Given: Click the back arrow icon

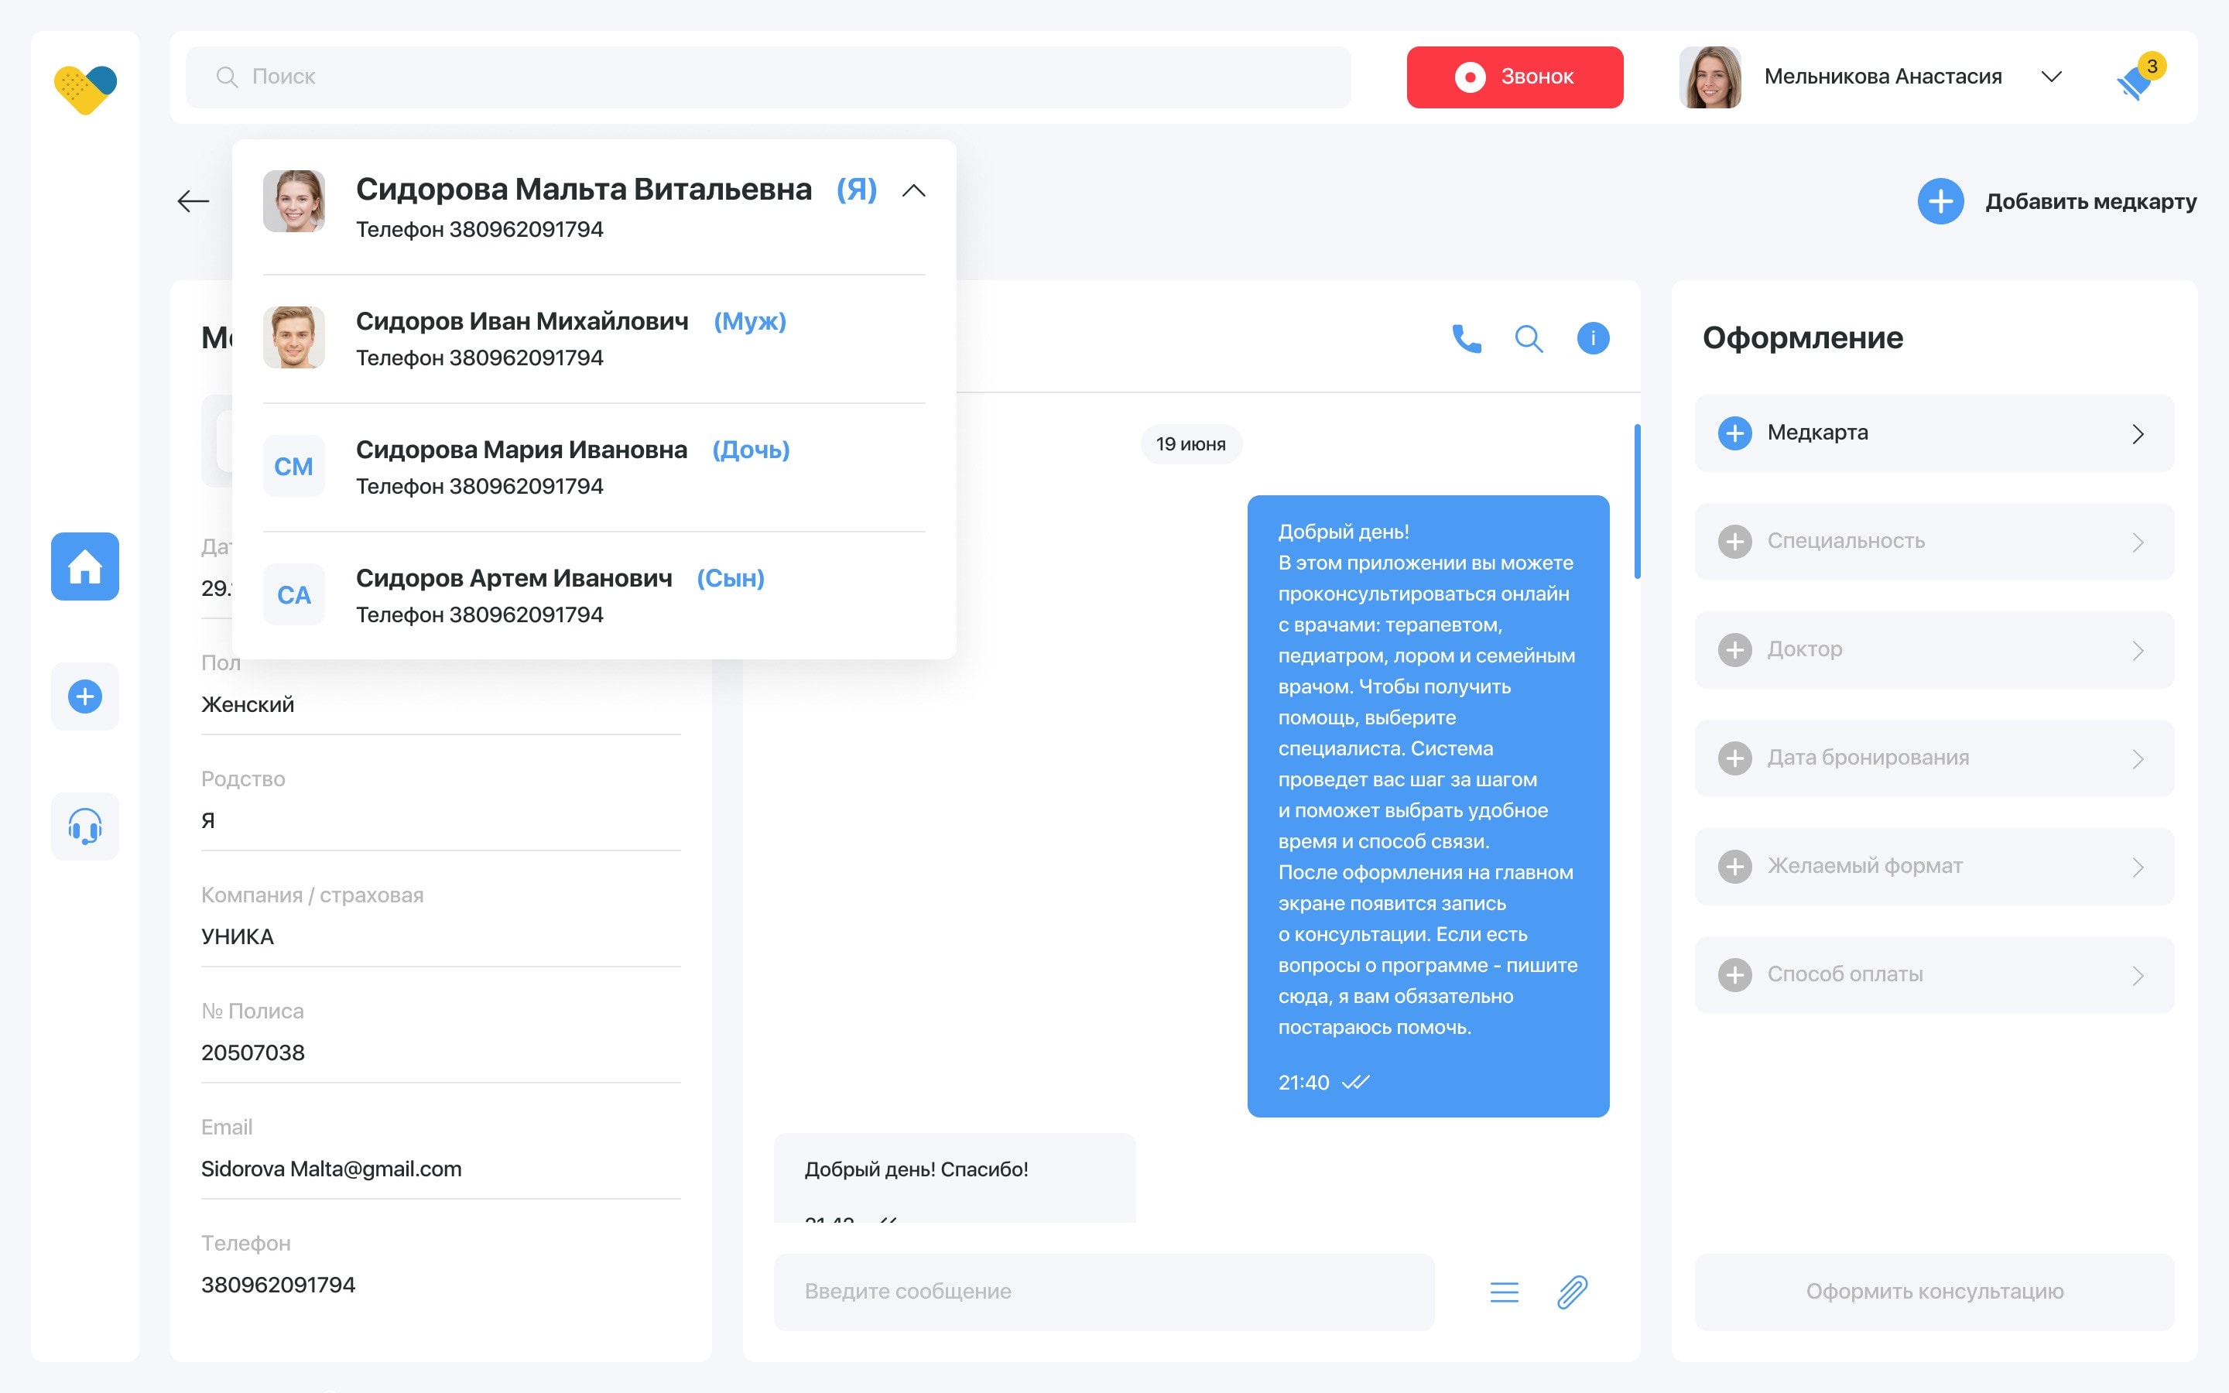Looking at the screenshot, I should (193, 201).
